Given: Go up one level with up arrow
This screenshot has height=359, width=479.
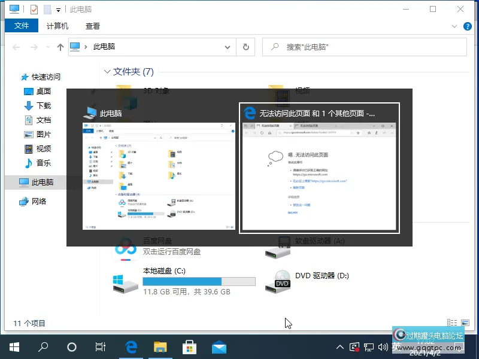Looking at the screenshot, I should pos(60,47).
